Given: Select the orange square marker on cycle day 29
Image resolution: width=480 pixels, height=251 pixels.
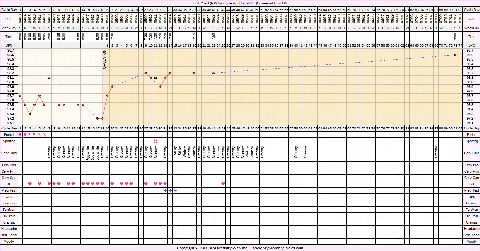Looking at the screenshot, I should (156, 78).
